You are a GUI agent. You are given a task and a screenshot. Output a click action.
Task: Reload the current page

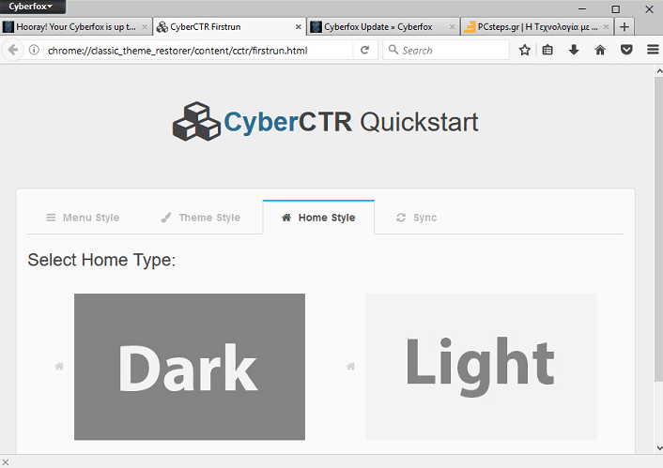click(x=365, y=51)
